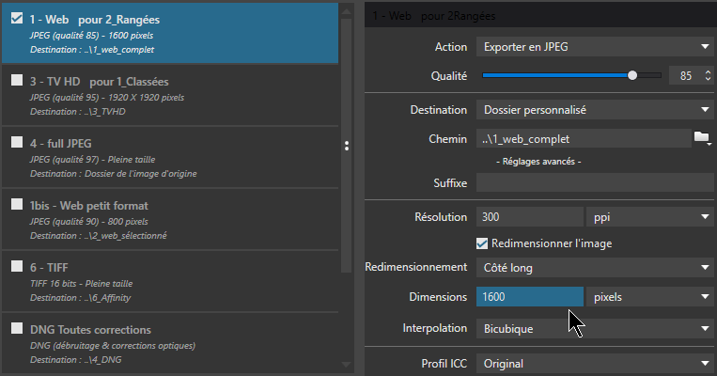Open the Action dropdown Exporter en JPEG
This screenshot has height=376, width=717.
595,47
